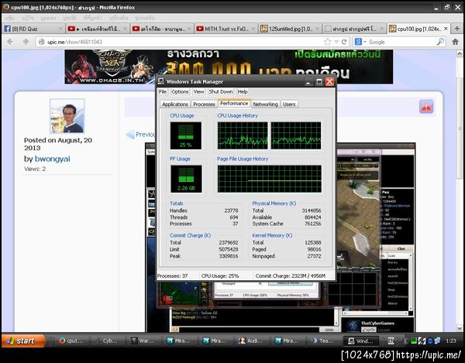Image resolution: width=465 pixels, height=363 pixels.
Task: Click page scrollbar up arrow
Action: pyautogui.click(x=460, y=53)
